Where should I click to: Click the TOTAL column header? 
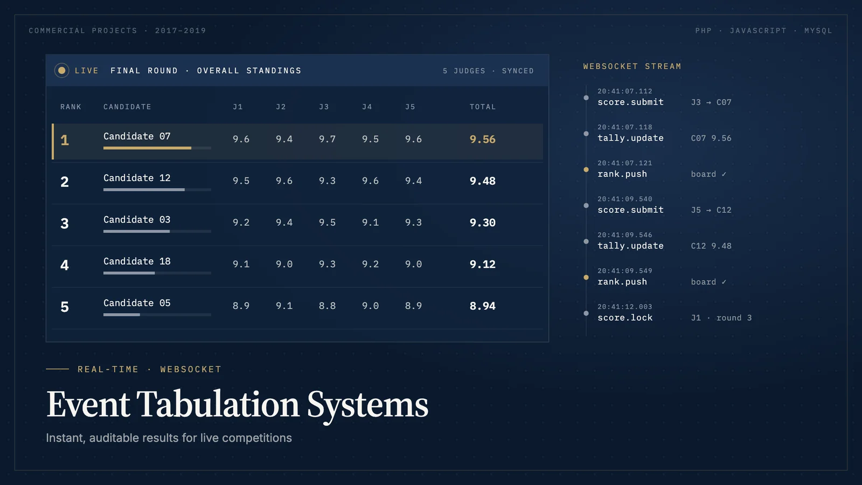click(x=483, y=107)
